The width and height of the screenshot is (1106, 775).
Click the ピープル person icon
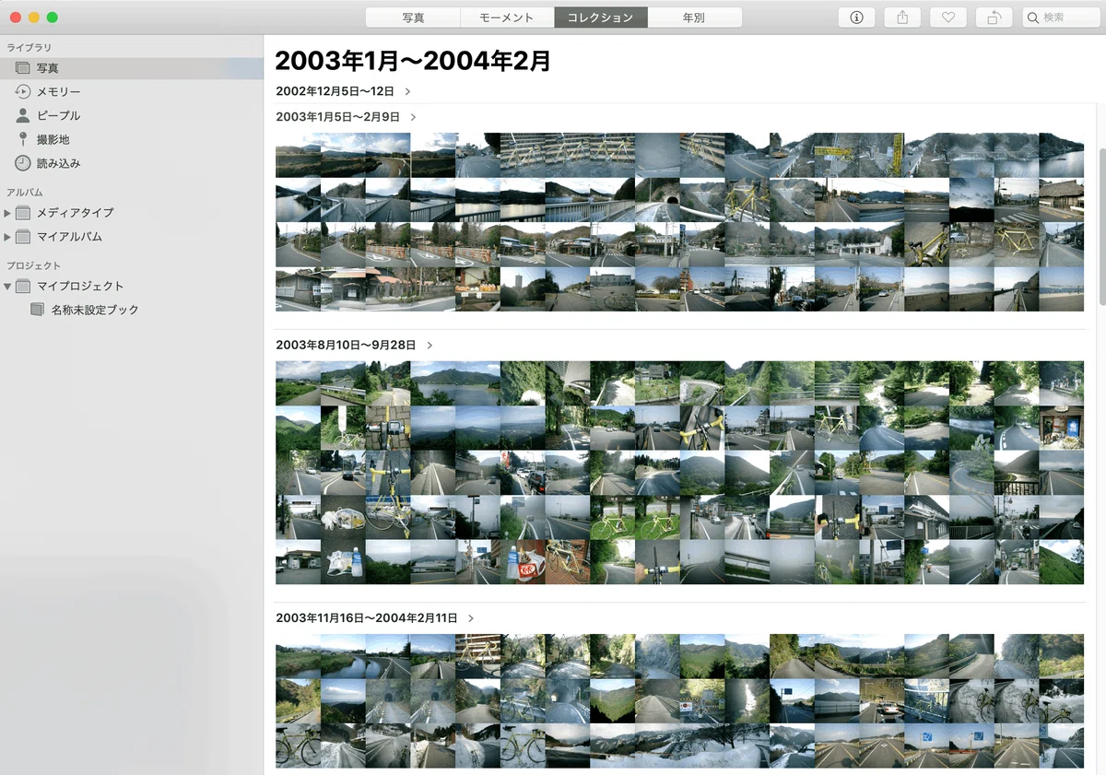[23, 115]
